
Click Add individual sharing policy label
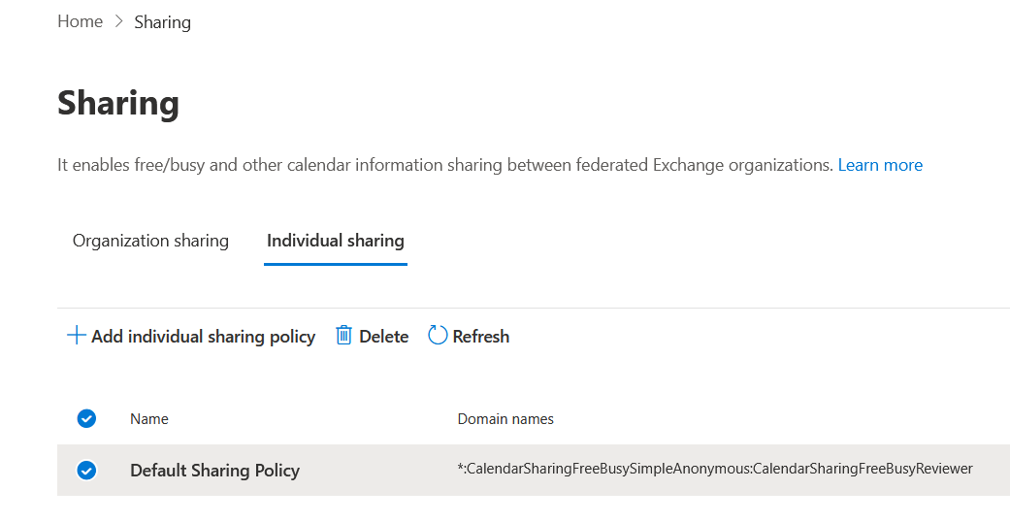(x=203, y=336)
